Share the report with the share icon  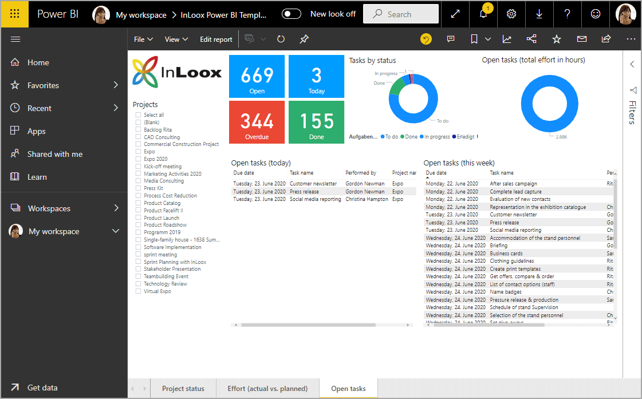point(606,39)
